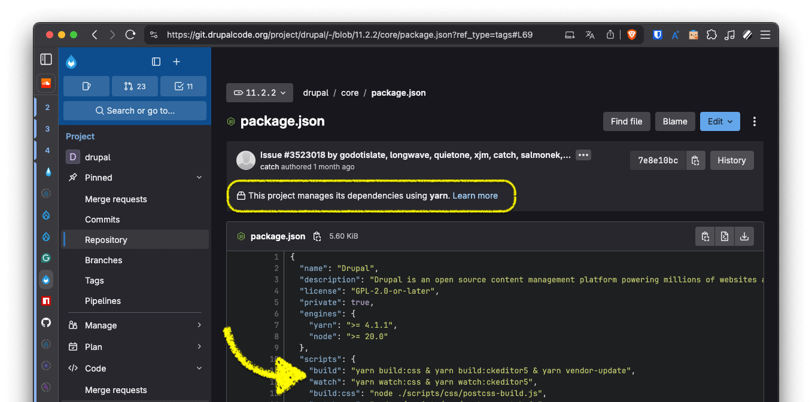This screenshot has width=812, height=402.
Task: Open the GitHub icon in the browser sidebar
Action: [45, 322]
